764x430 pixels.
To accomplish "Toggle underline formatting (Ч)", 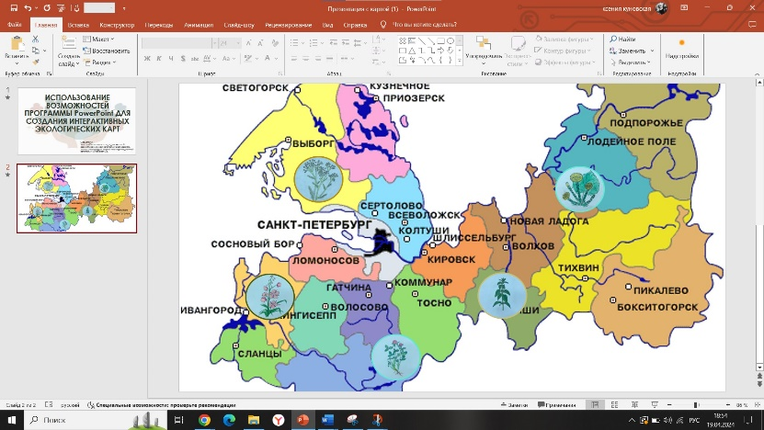I will [x=171, y=58].
